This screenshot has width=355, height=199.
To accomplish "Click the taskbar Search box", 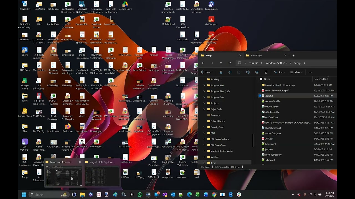I will 49,195.
